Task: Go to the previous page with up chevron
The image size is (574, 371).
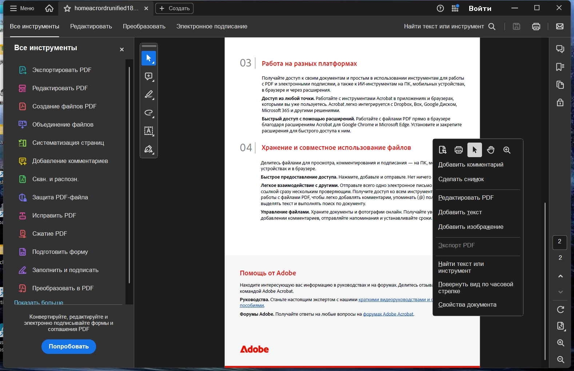Action: (x=561, y=276)
